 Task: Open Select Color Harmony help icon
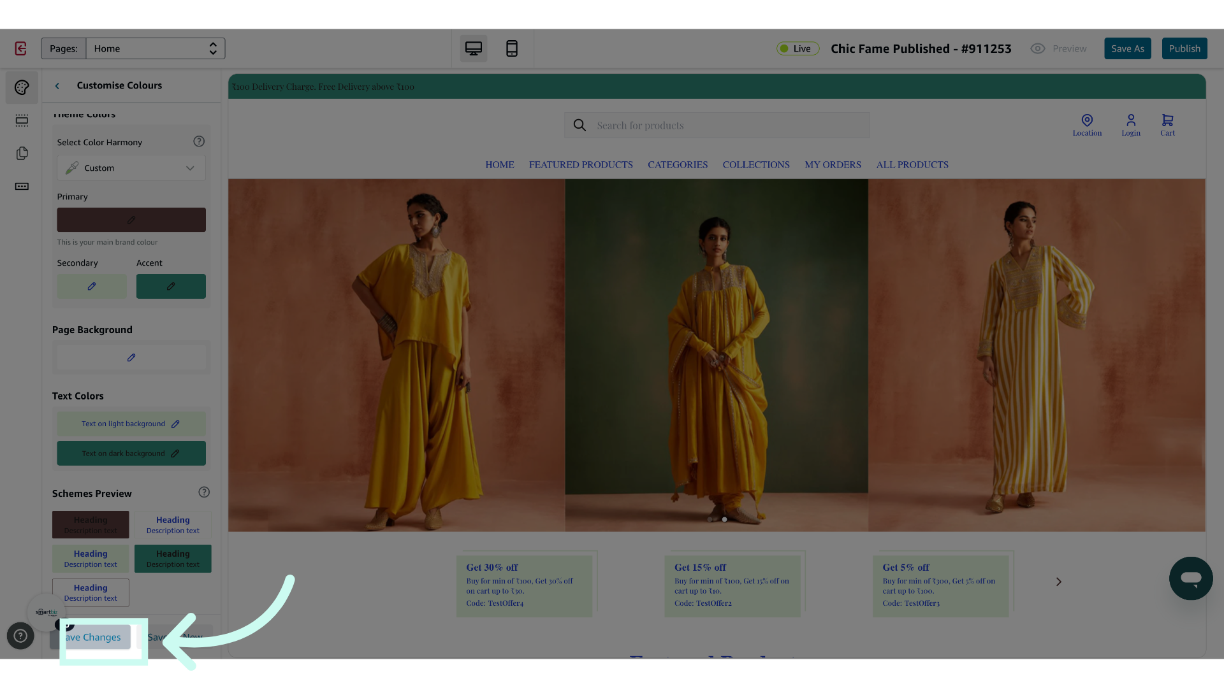199,141
